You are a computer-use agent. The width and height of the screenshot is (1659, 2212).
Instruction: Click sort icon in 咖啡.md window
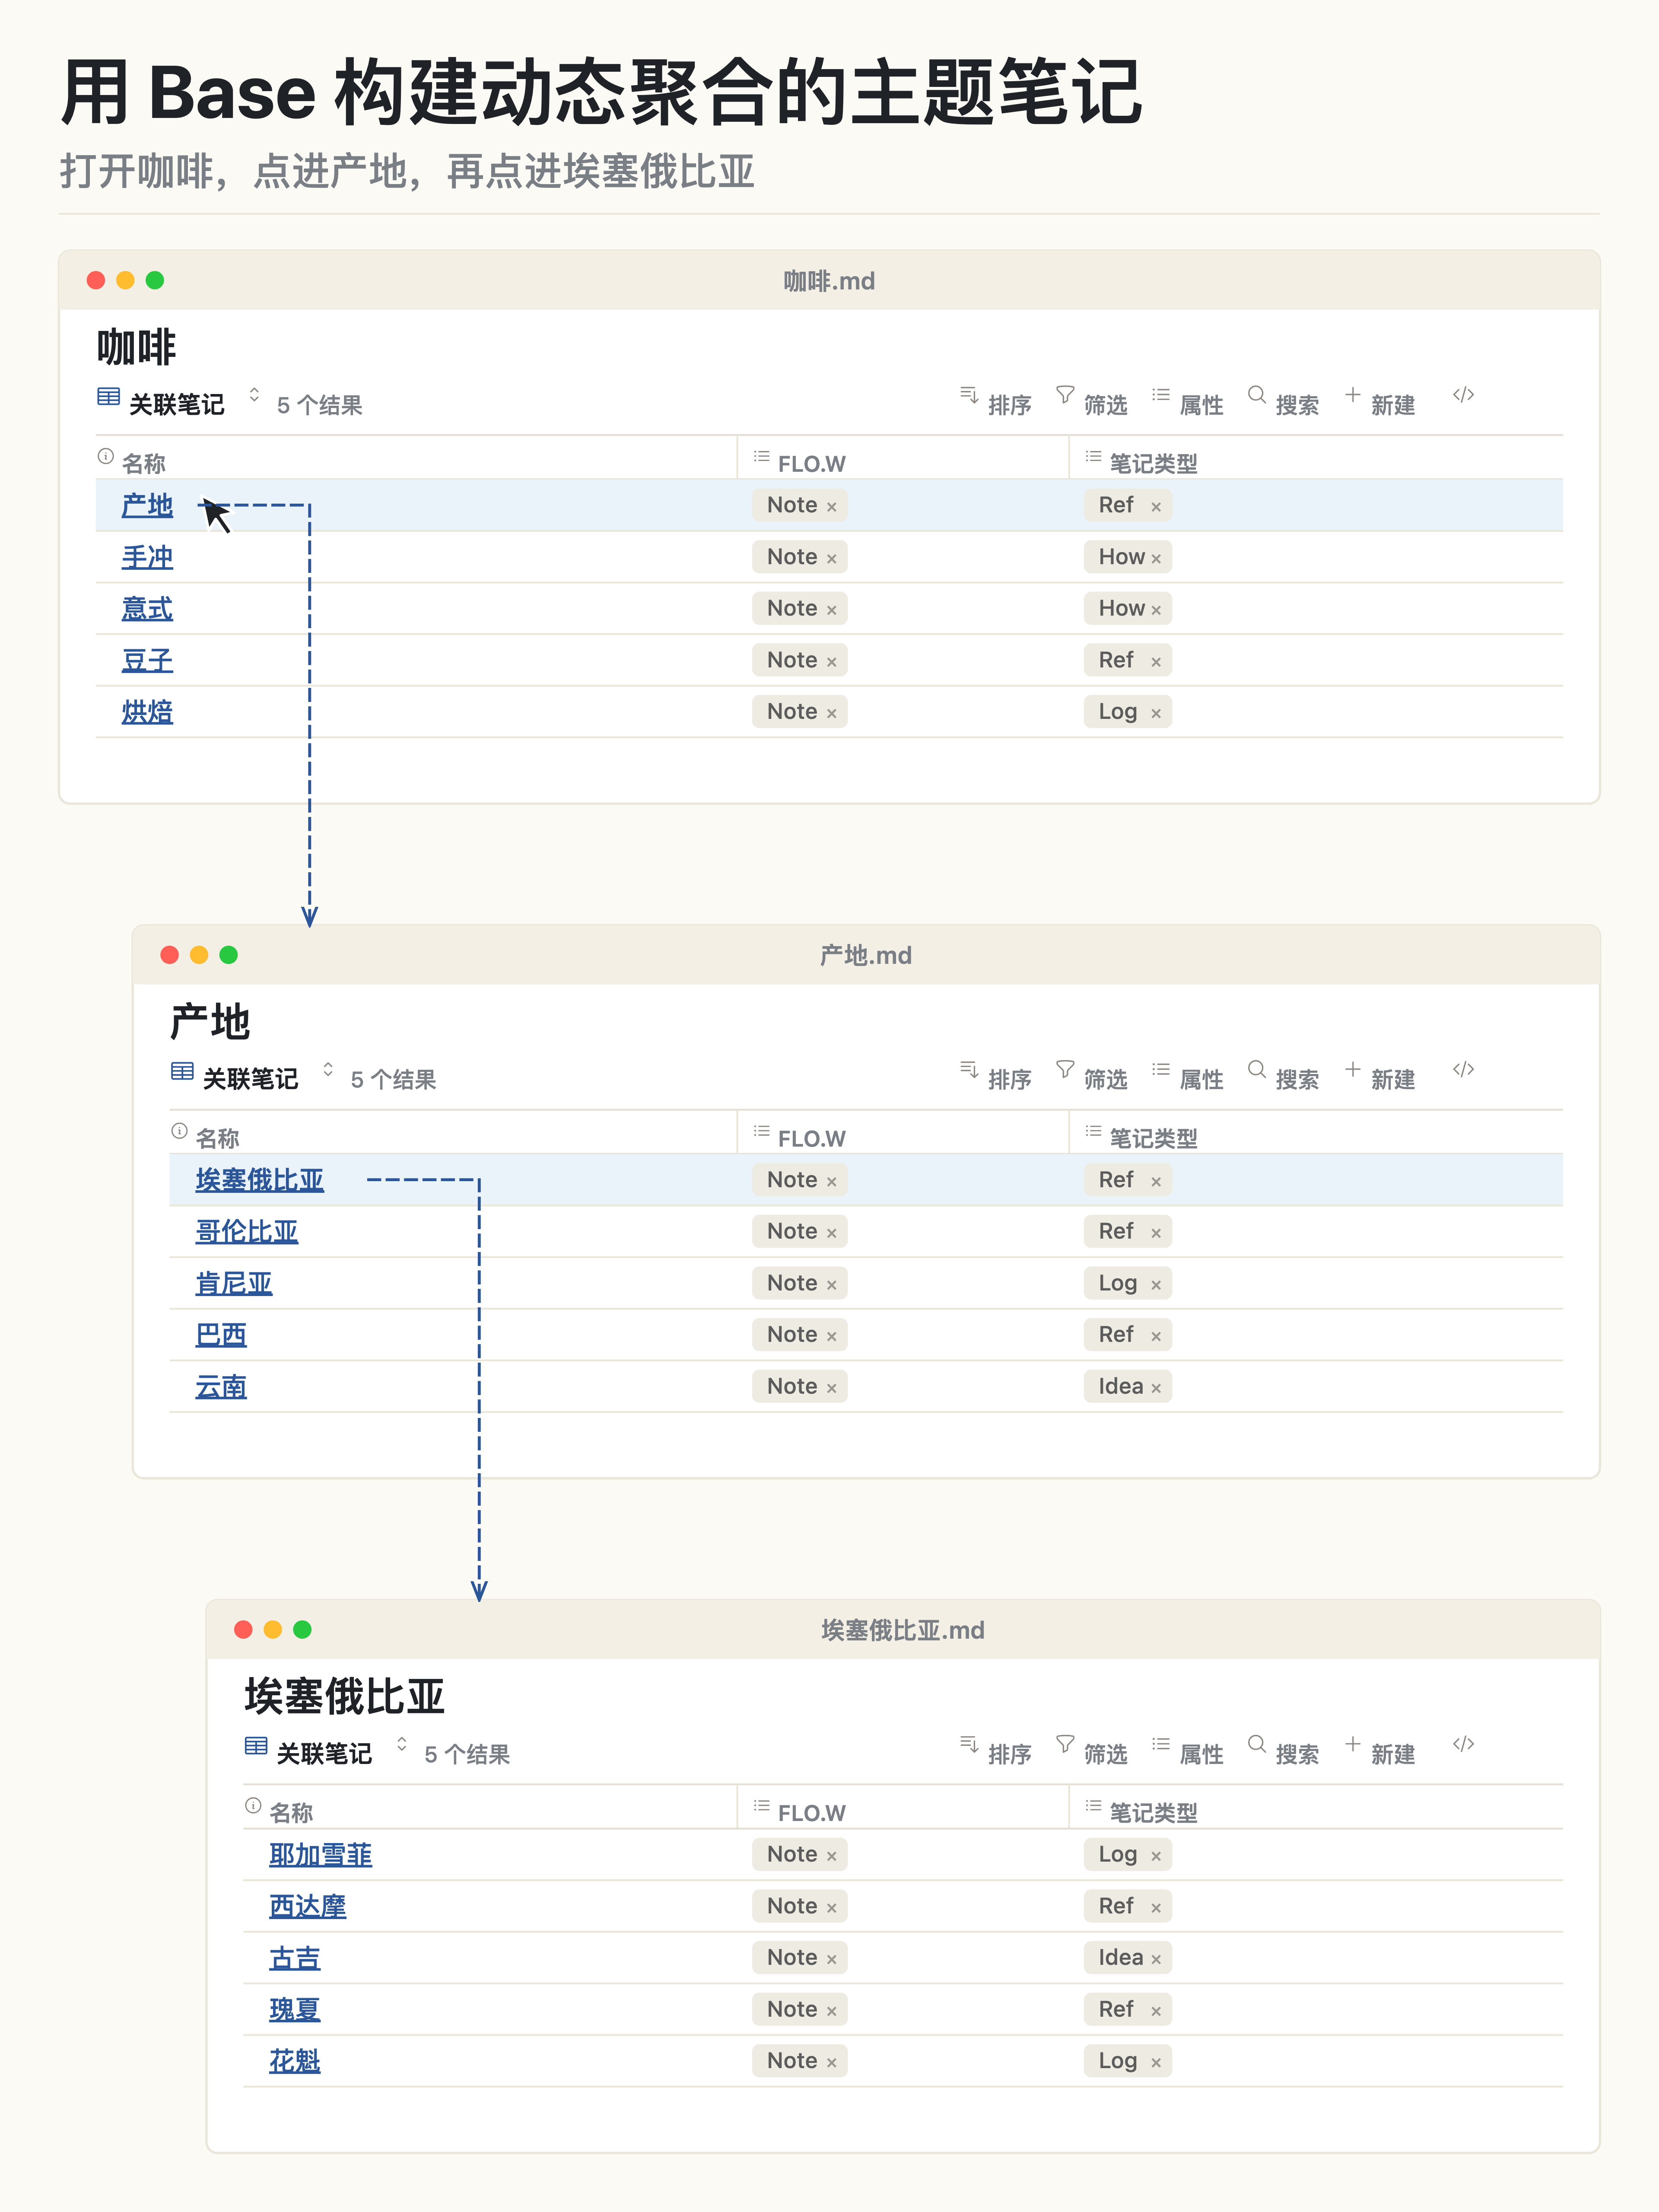(x=968, y=395)
